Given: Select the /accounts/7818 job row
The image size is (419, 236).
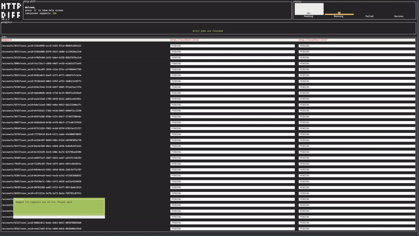Looking at the screenshot, I should 208,164.
